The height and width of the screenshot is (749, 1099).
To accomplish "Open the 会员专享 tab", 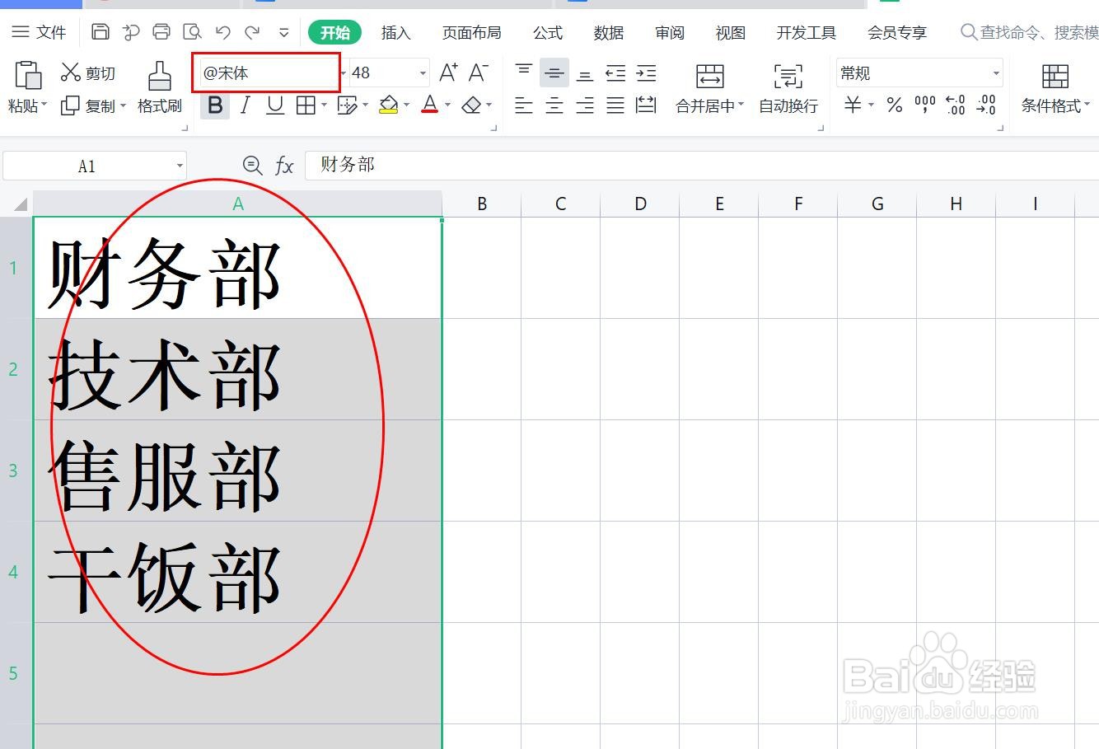I will (x=896, y=32).
